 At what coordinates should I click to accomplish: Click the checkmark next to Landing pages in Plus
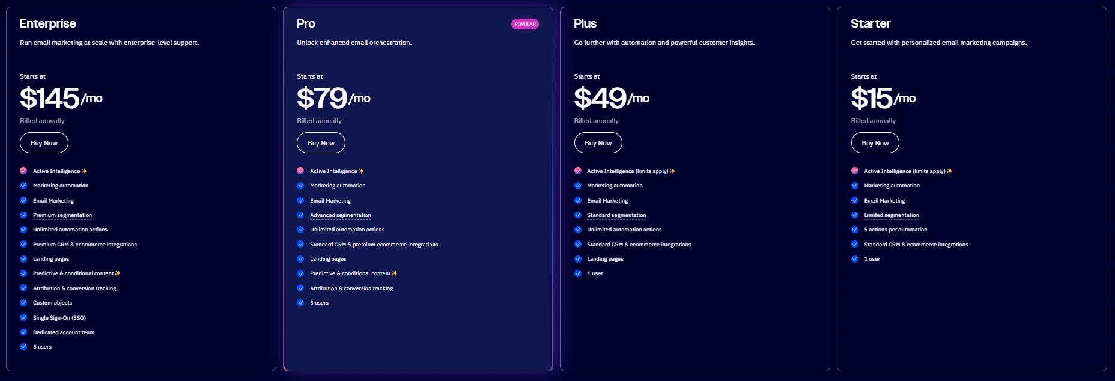[578, 258]
